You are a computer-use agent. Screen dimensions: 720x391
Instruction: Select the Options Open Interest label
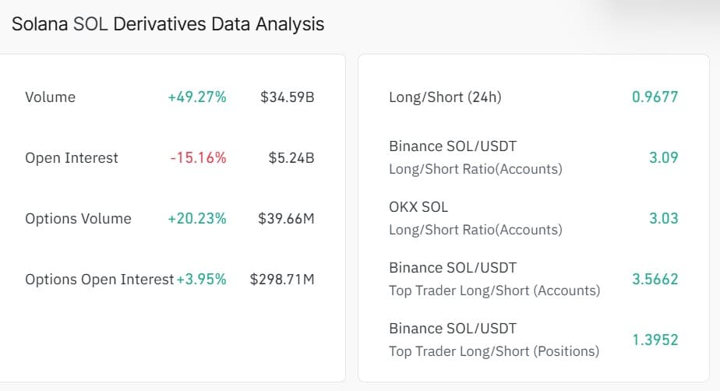click(99, 280)
